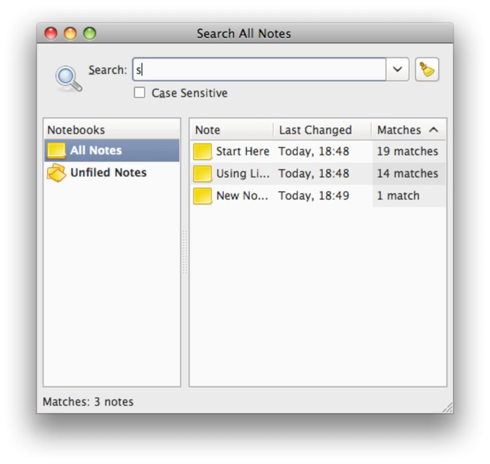Image resolution: width=490 pixels, height=464 pixels.
Task: Click the New No... note icon
Action: (203, 196)
